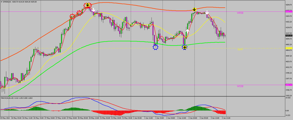The height and width of the screenshot is (120, 293).
Task: Open the chart menu triangle beside SPX500
Action: pyautogui.click(x=1, y=1)
